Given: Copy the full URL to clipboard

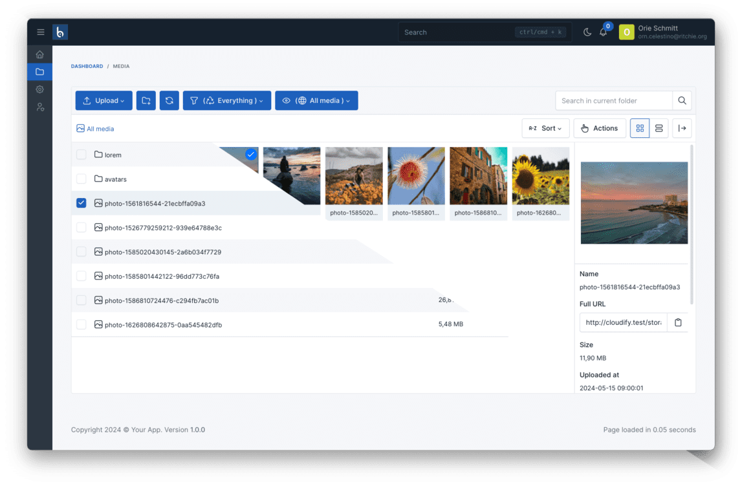Looking at the screenshot, I should click(x=678, y=322).
